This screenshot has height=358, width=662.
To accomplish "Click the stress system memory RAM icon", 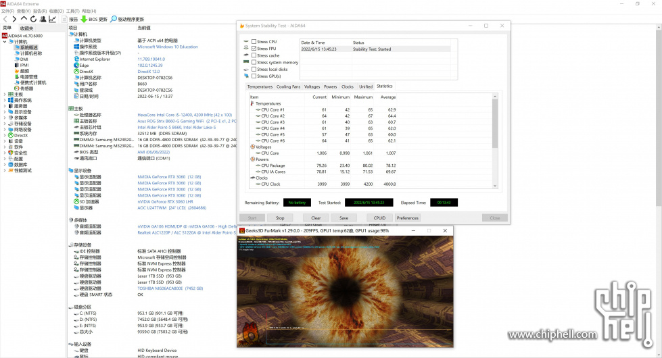I will click(246, 62).
